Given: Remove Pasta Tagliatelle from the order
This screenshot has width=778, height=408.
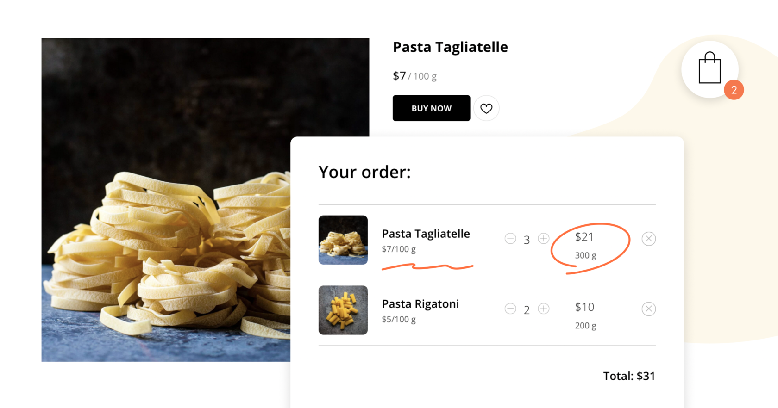Looking at the screenshot, I should [x=648, y=239].
